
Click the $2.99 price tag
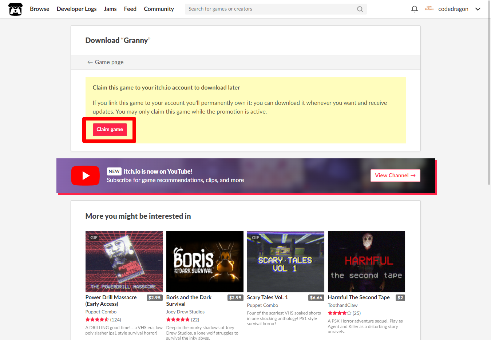pyautogui.click(x=235, y=298)
